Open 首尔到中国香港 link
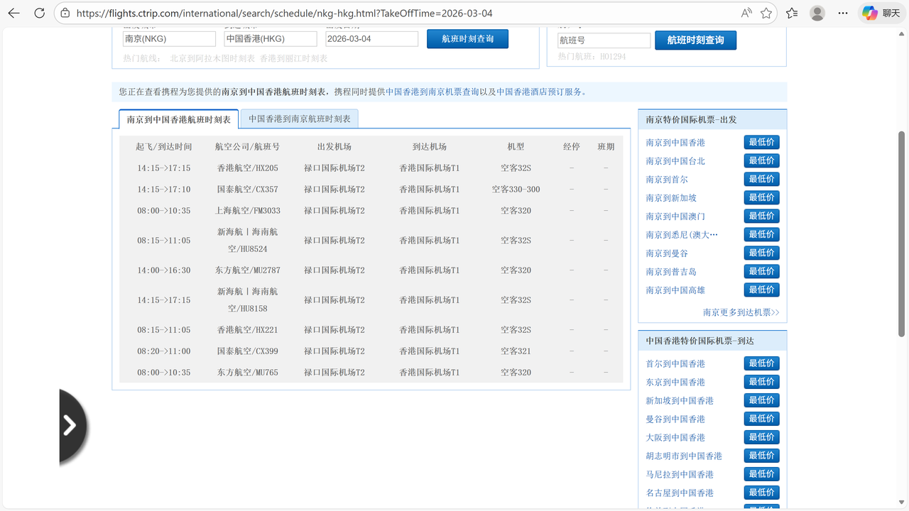 [675, 364]
